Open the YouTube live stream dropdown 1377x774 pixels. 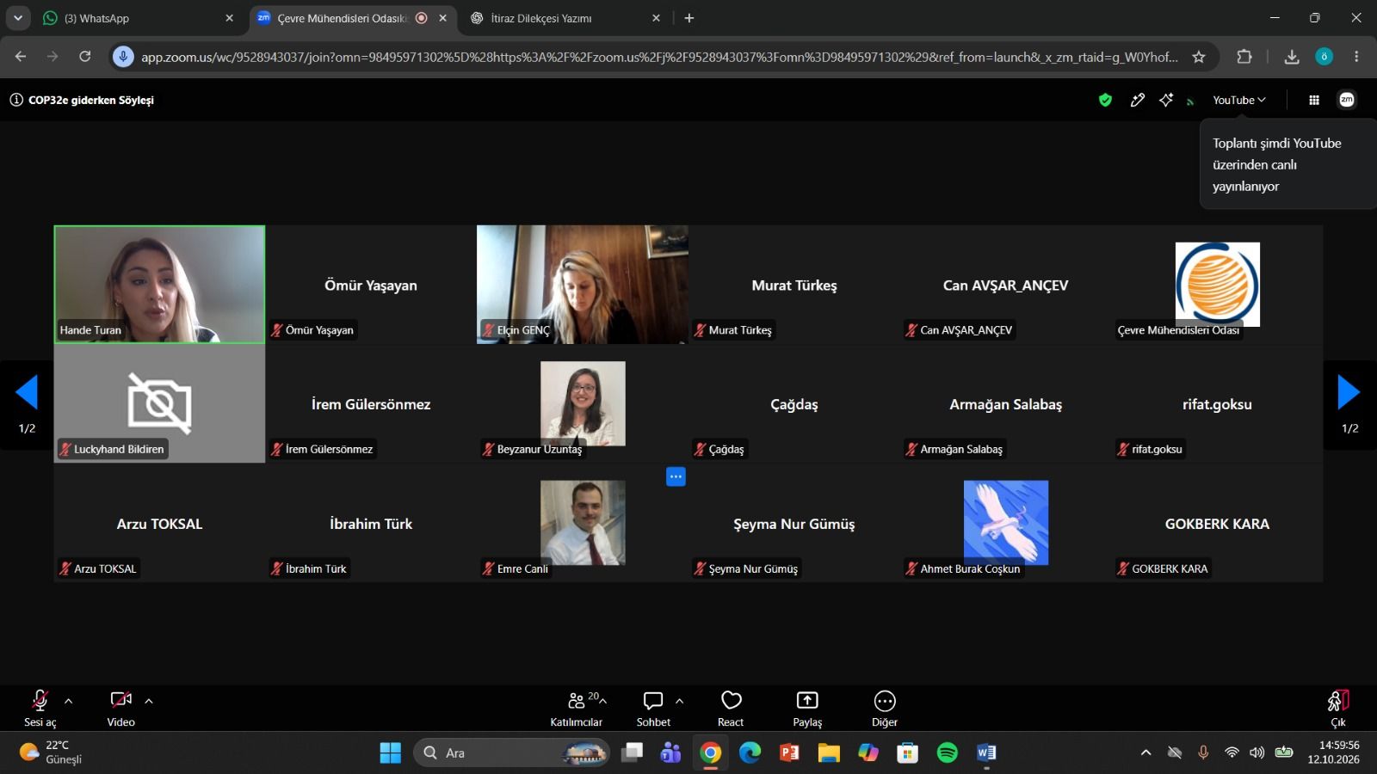1239,100
